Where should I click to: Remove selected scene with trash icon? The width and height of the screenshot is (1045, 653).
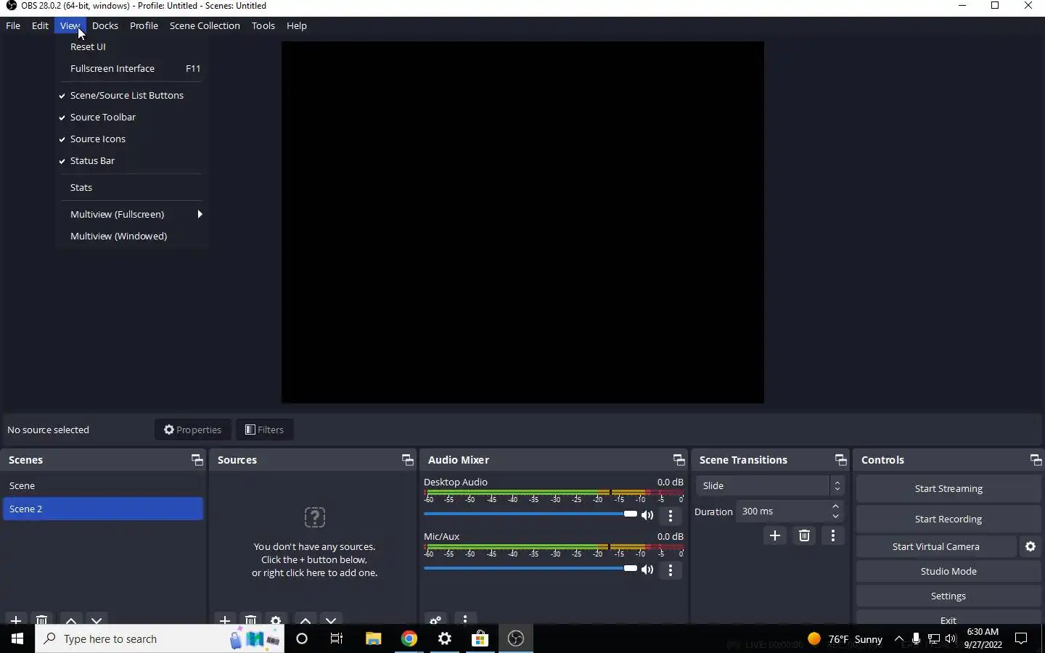click(42, 620)
